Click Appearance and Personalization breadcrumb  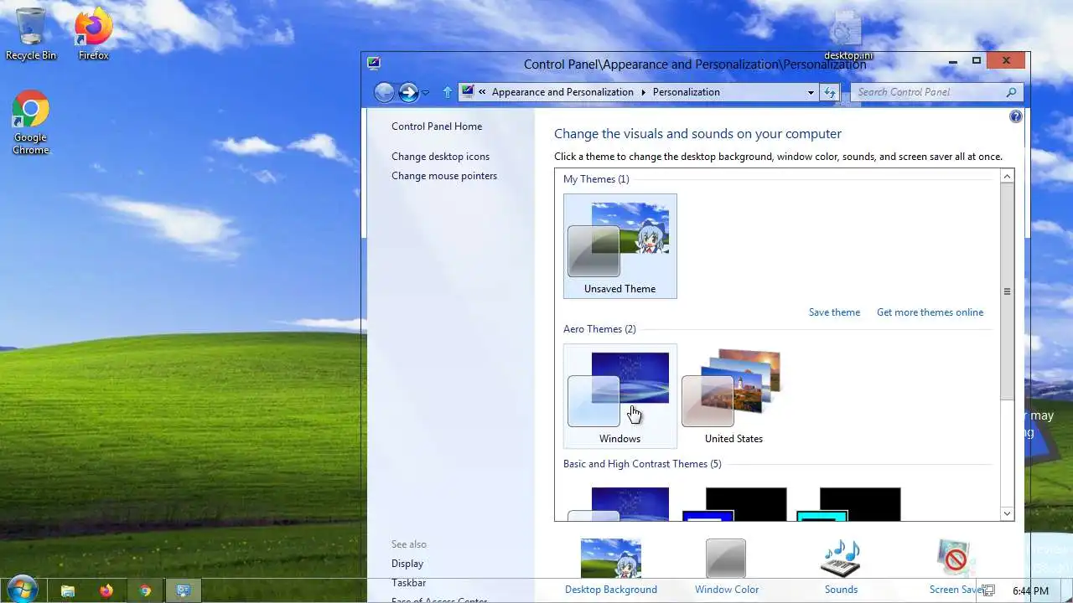point(562,92)
